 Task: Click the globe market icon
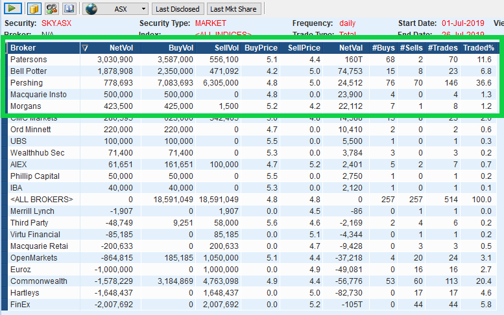[91, 8]
